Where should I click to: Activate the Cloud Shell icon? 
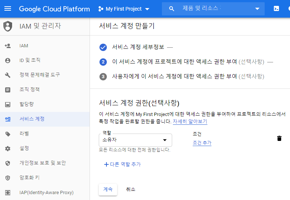[276, 9]
